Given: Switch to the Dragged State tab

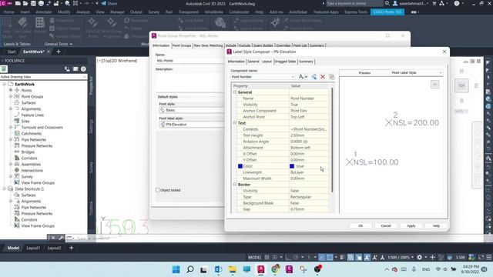Looking at the screenshot, I should coord(285,62).
